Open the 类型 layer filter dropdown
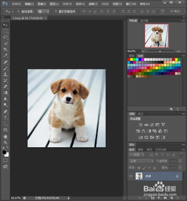Screen dimensions: 187x201 (x=136, y=154)
